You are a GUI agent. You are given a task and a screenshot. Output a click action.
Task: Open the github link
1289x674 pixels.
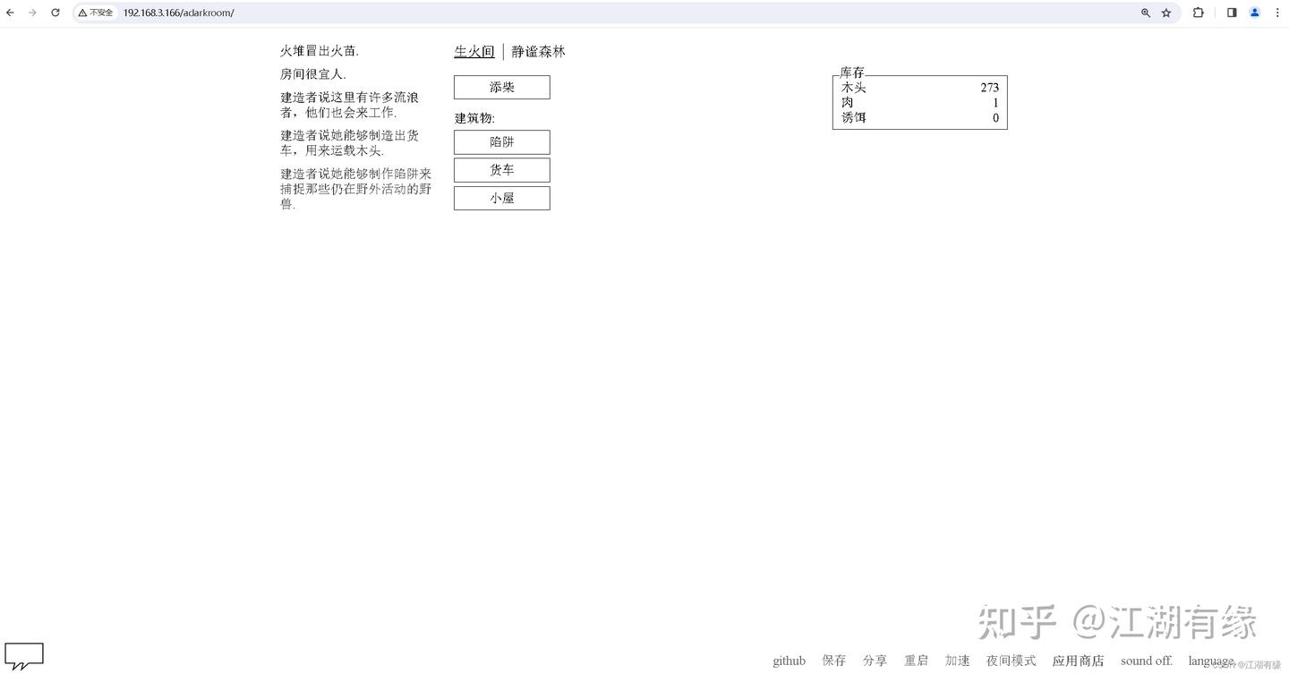click(789, 661)
